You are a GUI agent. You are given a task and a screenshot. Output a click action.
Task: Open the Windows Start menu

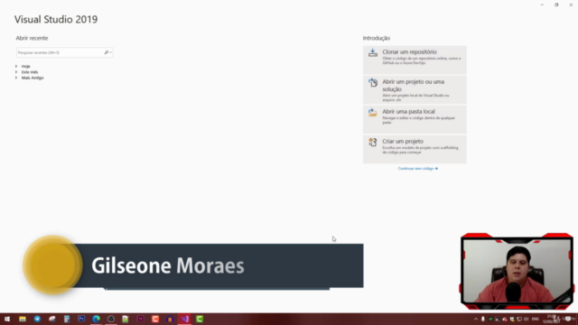click(x=7, y=319)
